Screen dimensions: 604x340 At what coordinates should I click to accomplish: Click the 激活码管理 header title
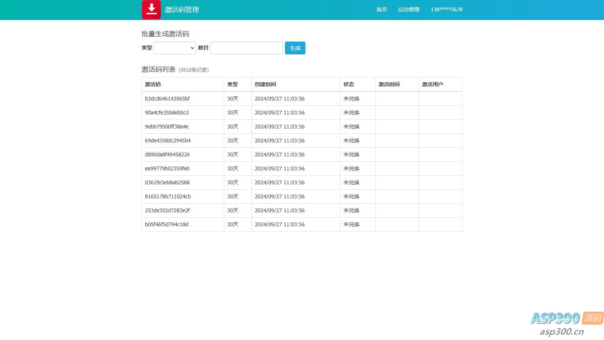pos(182,10)
